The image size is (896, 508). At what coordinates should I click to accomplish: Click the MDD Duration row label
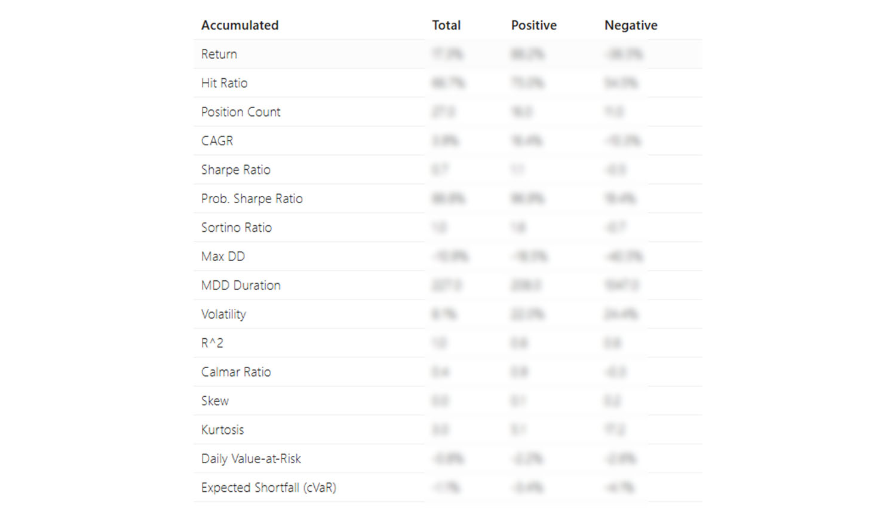(x=241, y=286)
